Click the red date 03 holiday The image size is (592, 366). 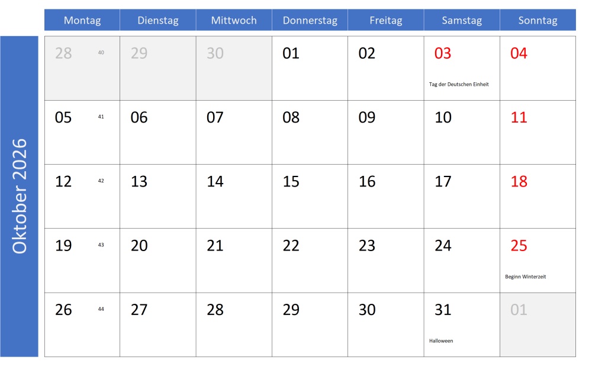pos(443,54)
